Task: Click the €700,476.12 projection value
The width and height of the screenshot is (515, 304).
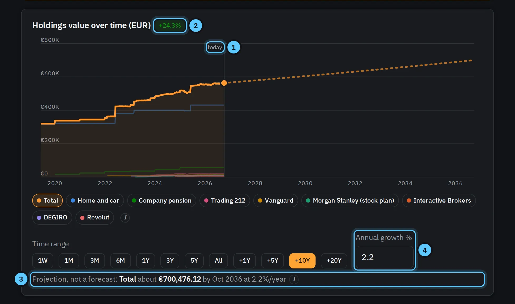Action: 180,279
